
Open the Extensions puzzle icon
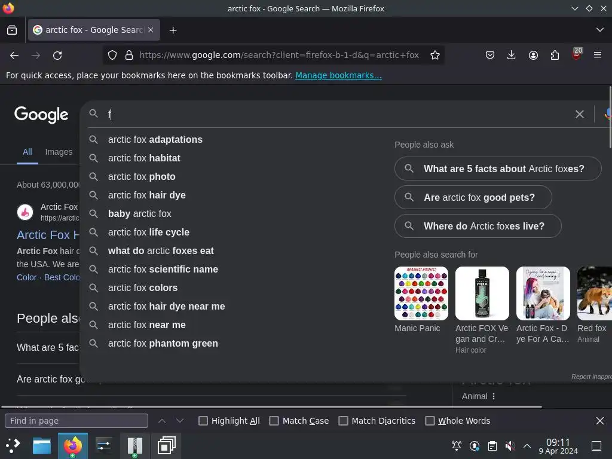(555, 56)
